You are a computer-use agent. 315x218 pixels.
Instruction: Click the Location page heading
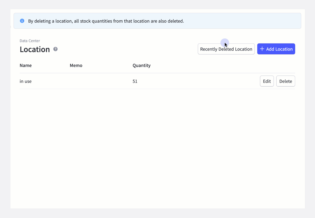35,49
